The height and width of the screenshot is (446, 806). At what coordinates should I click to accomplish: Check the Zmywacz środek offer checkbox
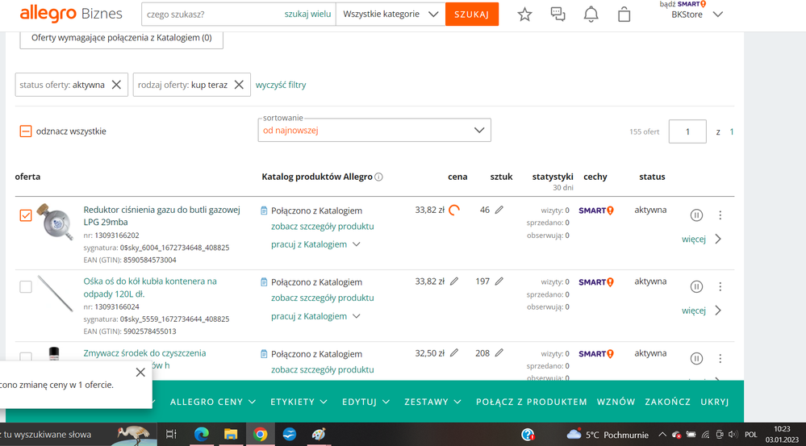pos(26,356)
